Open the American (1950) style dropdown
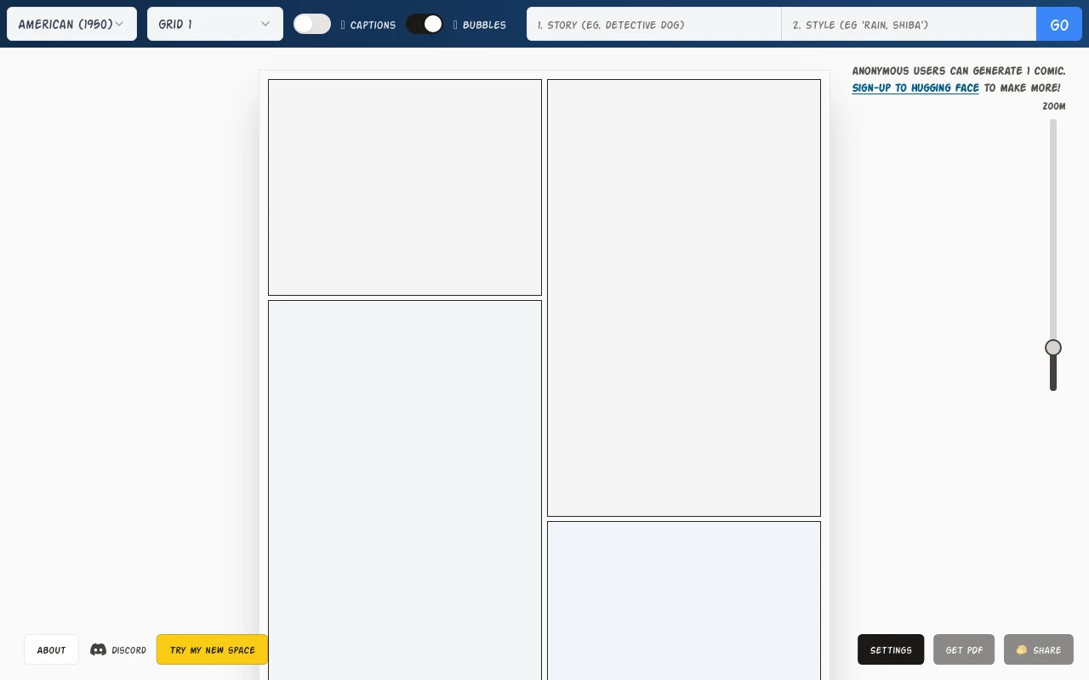 65,24
